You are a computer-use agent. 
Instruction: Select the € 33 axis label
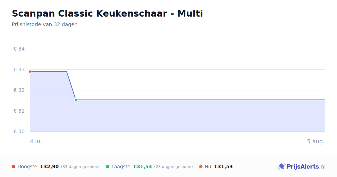click(x=19, y=70)
